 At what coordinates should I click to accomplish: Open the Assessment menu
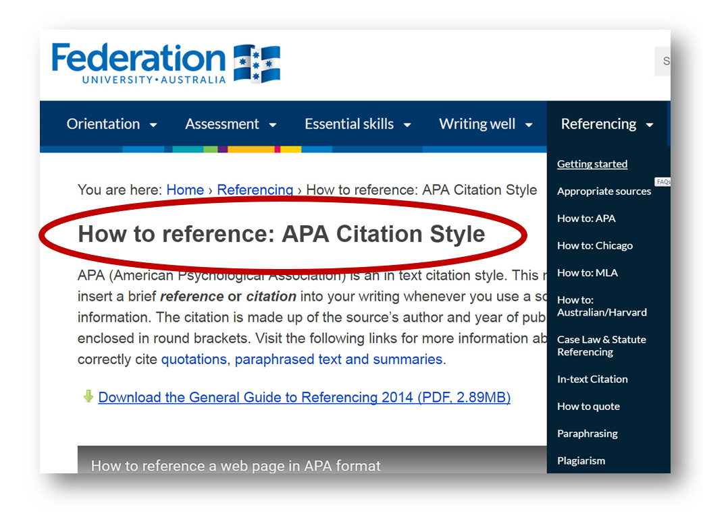click(x=222, y=123)
